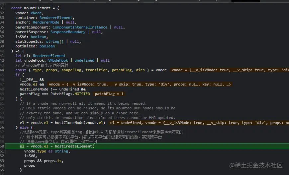The width and height of the screenshot is (289, 175).
Task: Click the comment '创建dom元素之后，在el属性上保存一份'
Action: click(58, 142)
